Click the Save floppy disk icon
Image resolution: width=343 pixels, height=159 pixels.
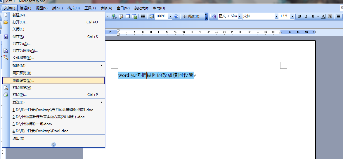pos(6,37)
